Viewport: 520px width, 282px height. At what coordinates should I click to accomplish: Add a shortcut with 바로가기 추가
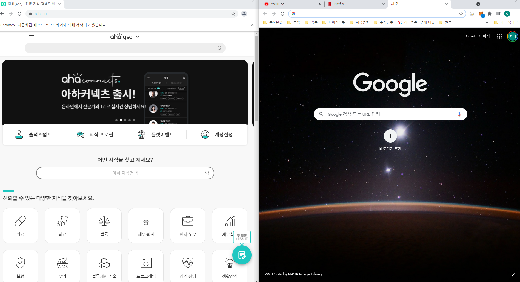click(x=390, y=139)
